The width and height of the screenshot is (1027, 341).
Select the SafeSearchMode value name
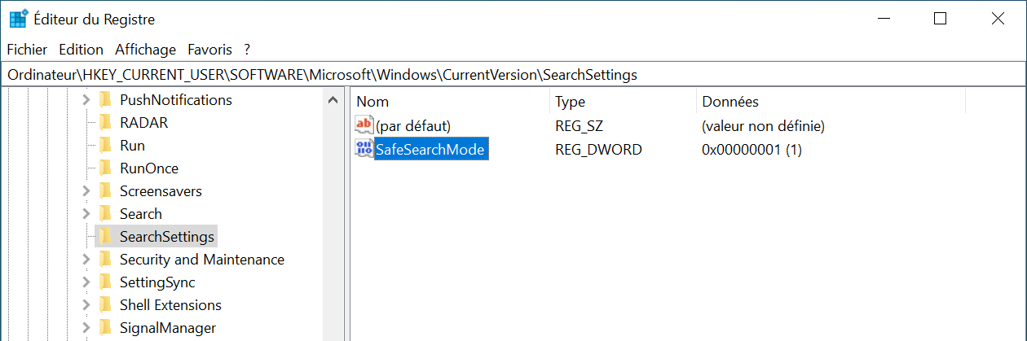[x=431, y=150]
